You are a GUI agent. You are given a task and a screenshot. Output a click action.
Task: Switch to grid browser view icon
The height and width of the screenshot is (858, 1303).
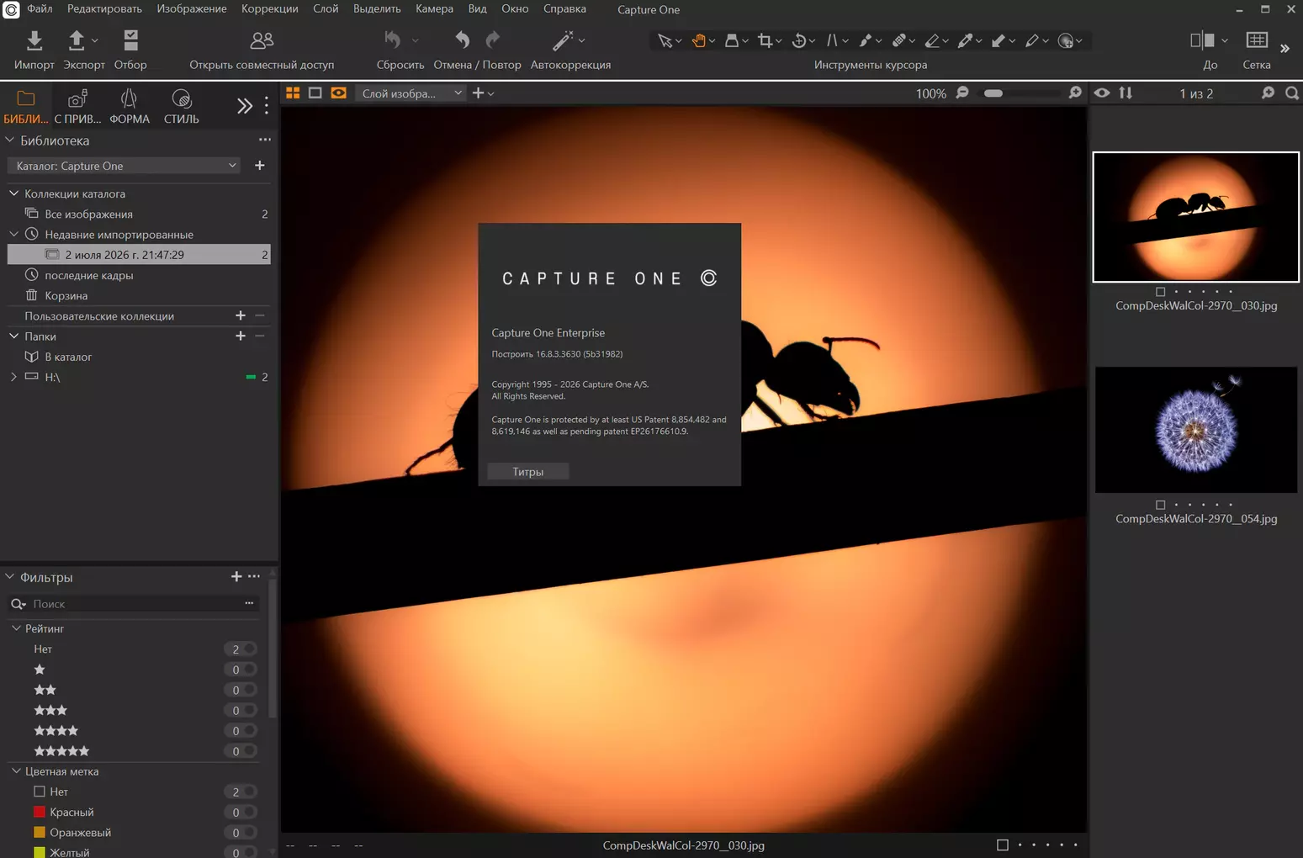tap(293, 93)
